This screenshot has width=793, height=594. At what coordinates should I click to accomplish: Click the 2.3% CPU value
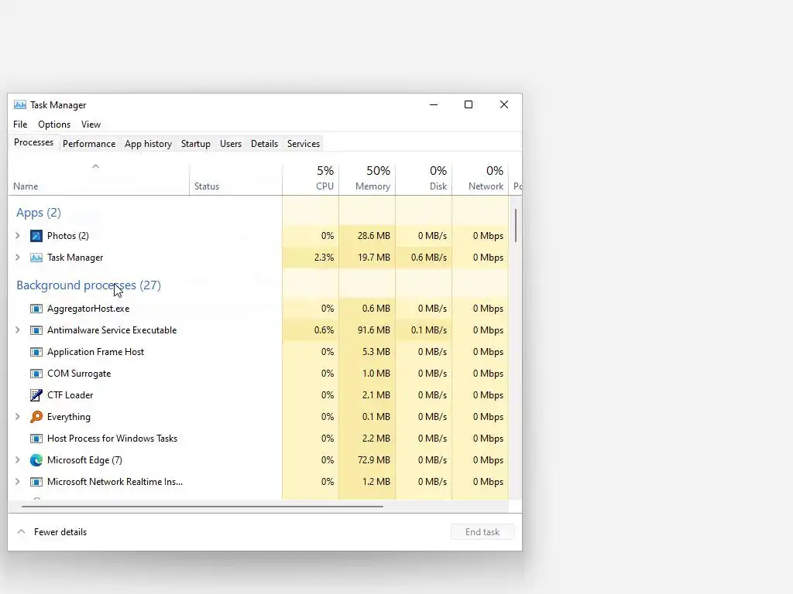pos(324,258)
